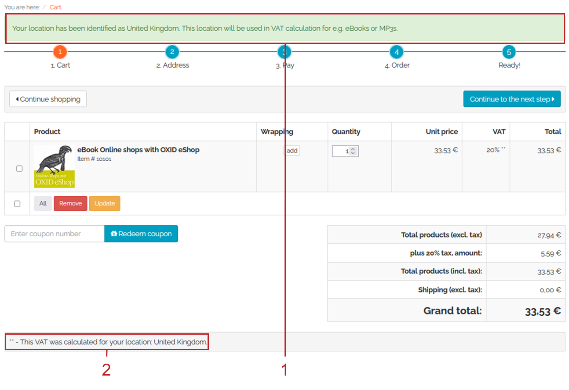Toggle the select-all checkbox below the product
This screenshot has height=390, width=569.
(17, 204)
